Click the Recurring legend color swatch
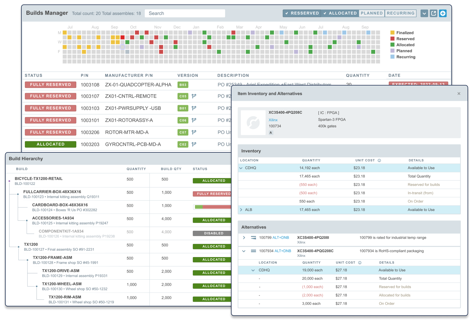The image size is (472, 322). coord(392,57)
